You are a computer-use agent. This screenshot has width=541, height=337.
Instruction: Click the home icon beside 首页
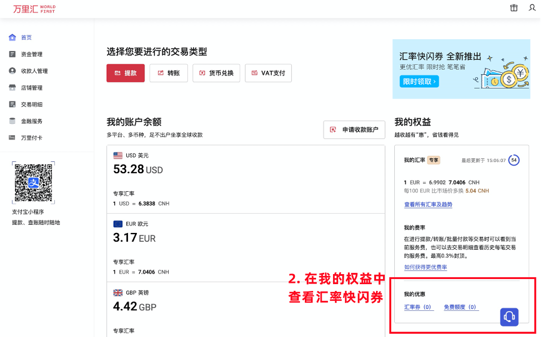click(12, 37)
